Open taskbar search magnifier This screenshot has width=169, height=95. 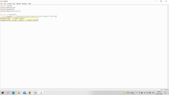coord(8,93)
